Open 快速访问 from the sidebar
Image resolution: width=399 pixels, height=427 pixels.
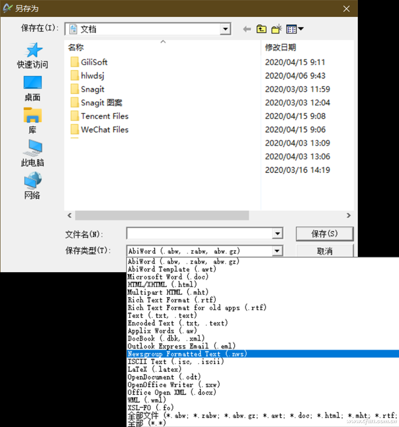point(32,55)
